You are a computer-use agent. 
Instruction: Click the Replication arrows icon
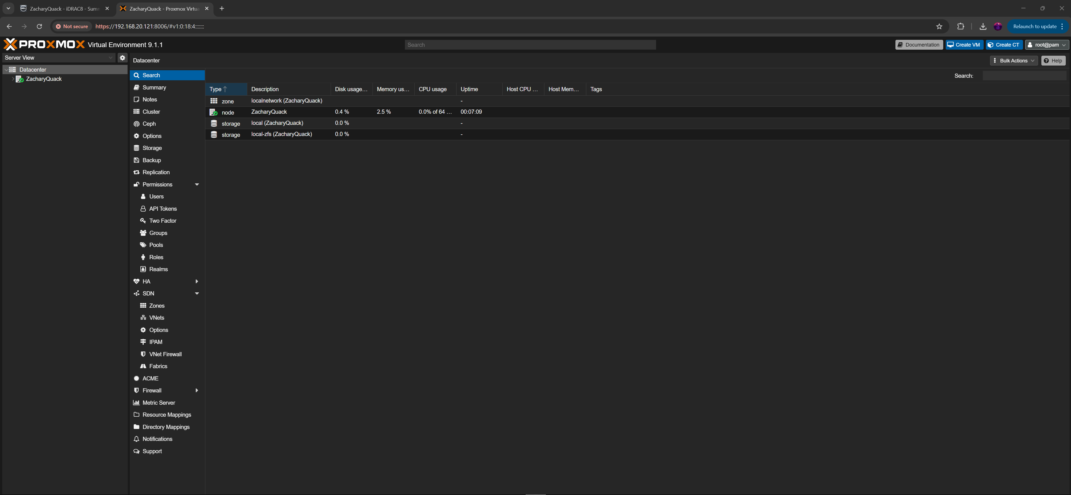point(136,172)
